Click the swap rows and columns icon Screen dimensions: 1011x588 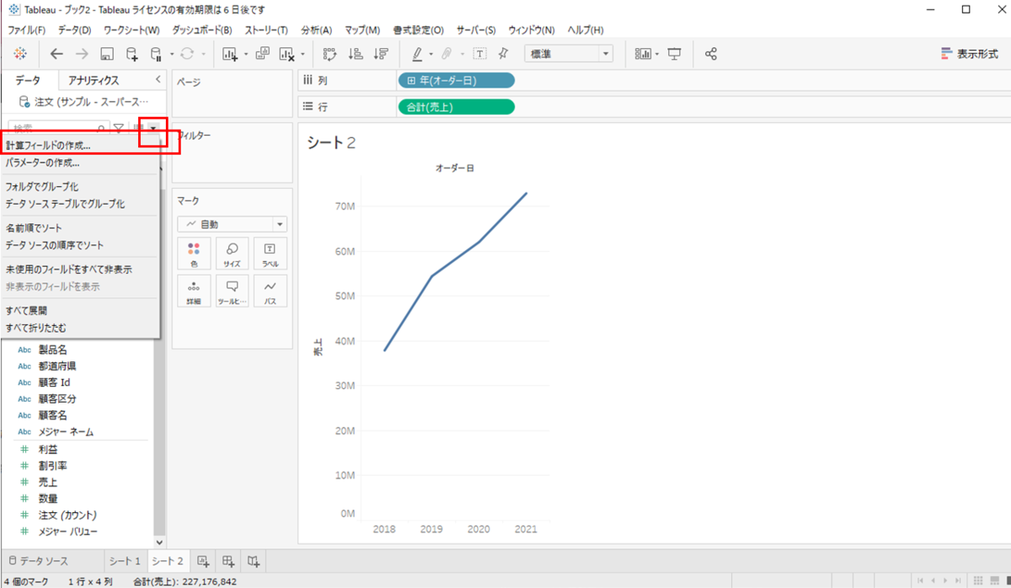330,54
